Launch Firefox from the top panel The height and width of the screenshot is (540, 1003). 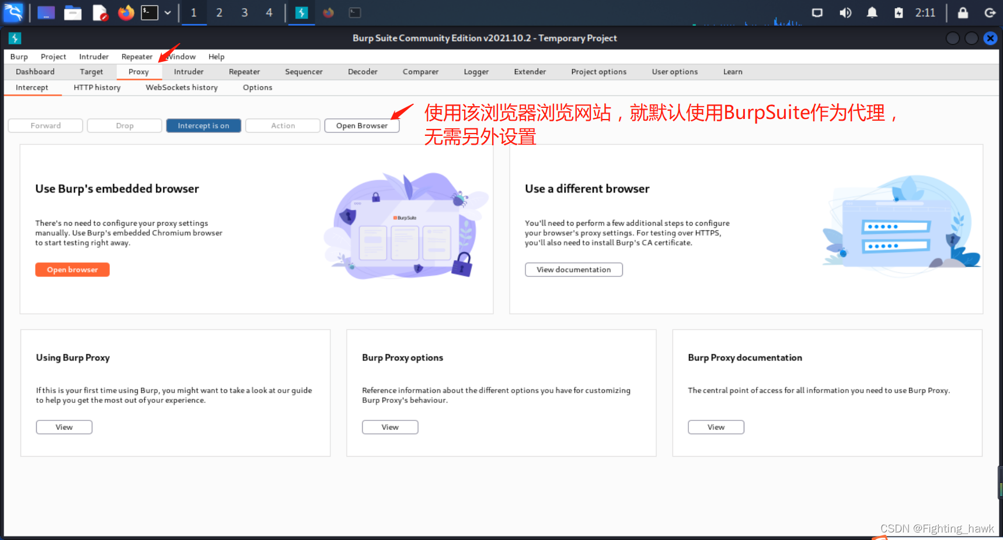(x=126, y=12)
